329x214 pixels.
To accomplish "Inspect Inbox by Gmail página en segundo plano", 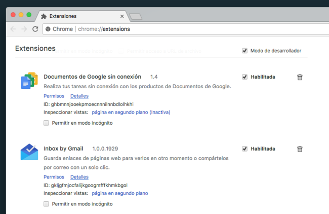I will tap(120, 193).
